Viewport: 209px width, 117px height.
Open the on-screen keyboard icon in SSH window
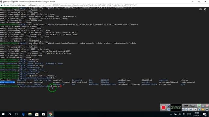coord(200,9)
